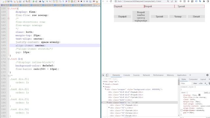Image resolution: width=210 pixels, height=118 pixels.
Task: Reload the browser page
Action: [111, 1]
